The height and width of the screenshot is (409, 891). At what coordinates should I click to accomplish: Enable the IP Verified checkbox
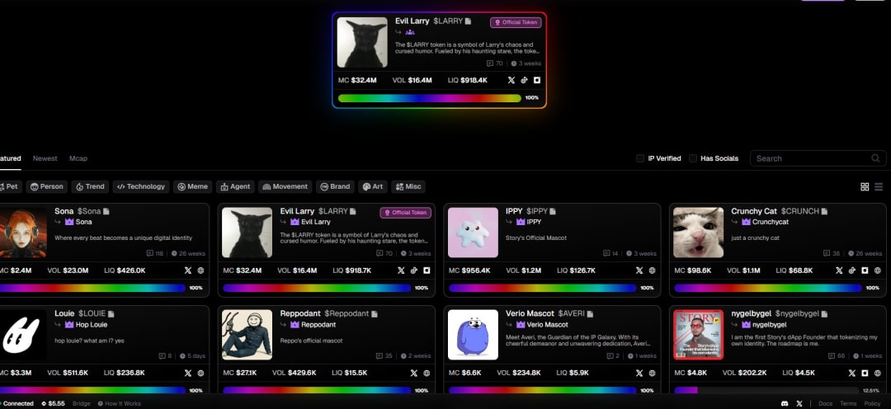pos(640,158)
